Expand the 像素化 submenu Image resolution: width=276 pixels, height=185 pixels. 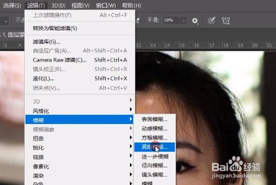tap(79, 166)
